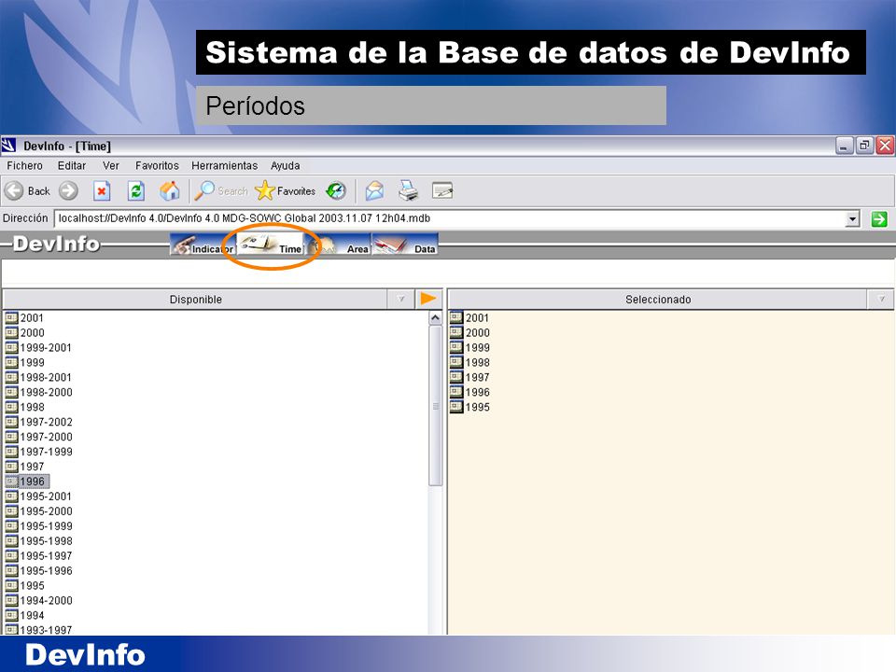Open Seleccionado column dropdown arrow
The width and height of the screenshot is (896, 672).
pos(881,299)
